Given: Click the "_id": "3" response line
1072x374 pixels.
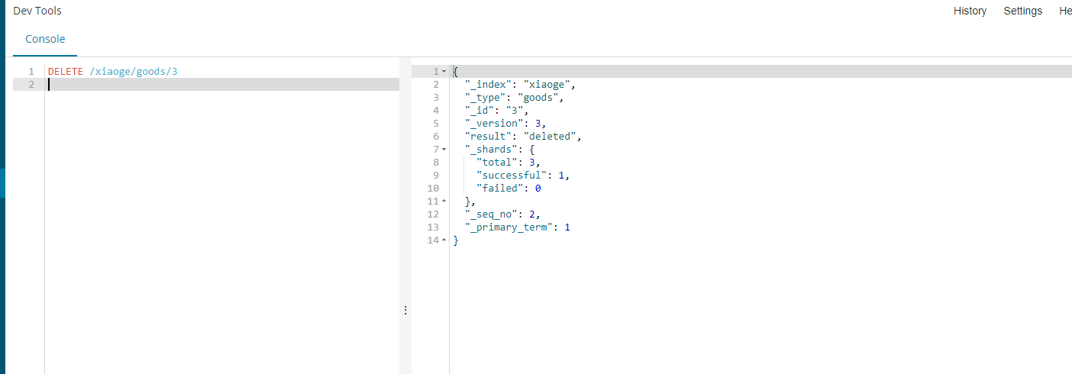Looking at the screenshot, I should click(496, 110).
